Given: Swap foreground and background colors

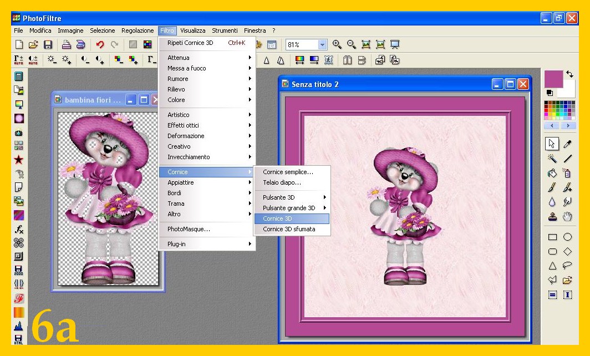Looking at the screenshot, I should tap(569, 74).
